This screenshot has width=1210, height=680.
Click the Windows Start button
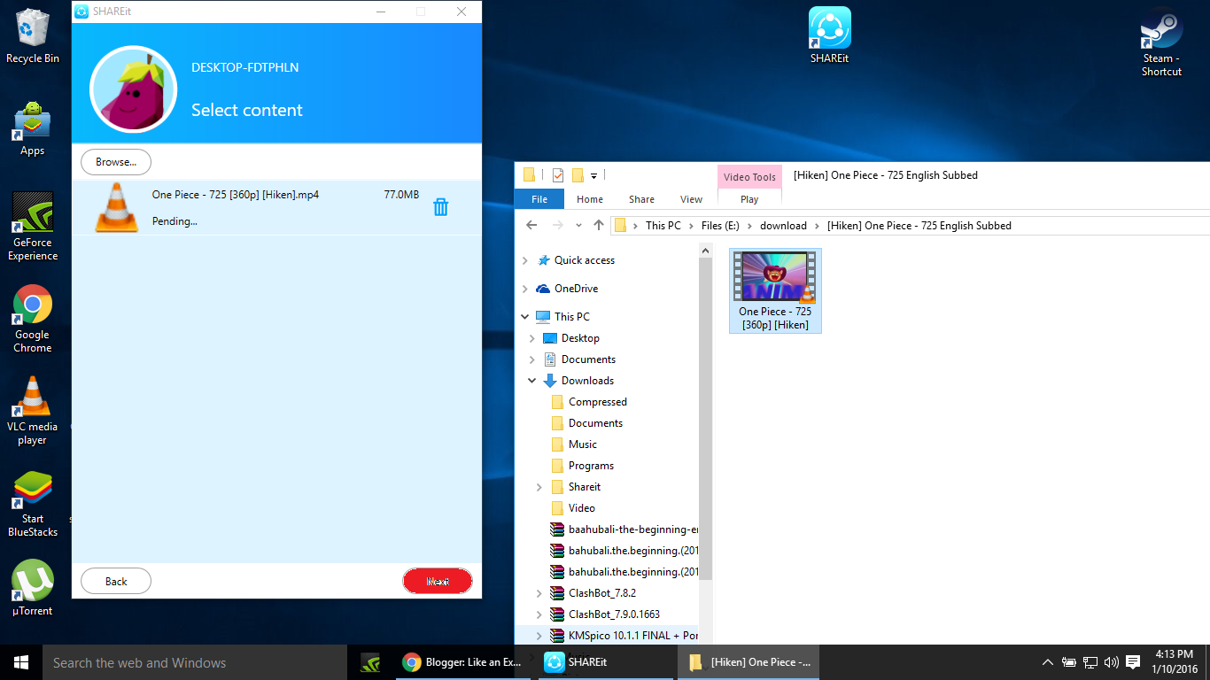tap(21, 662)
